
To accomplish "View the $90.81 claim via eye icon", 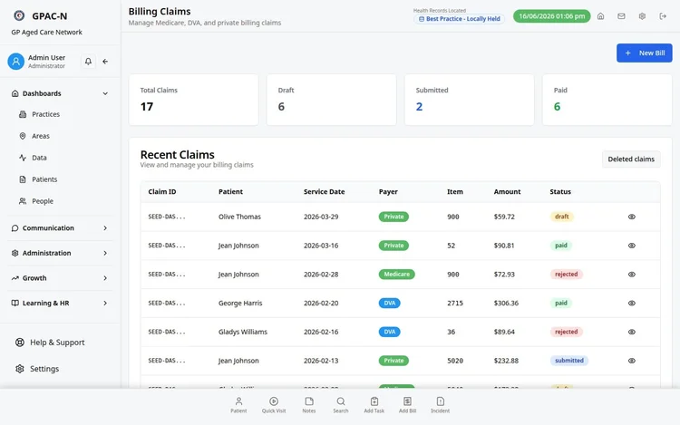I will click(632, 246).
